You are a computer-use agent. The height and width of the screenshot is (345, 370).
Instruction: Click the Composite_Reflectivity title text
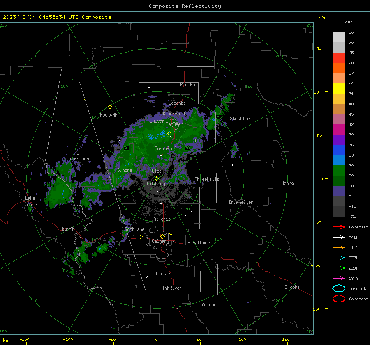point(185,6)
